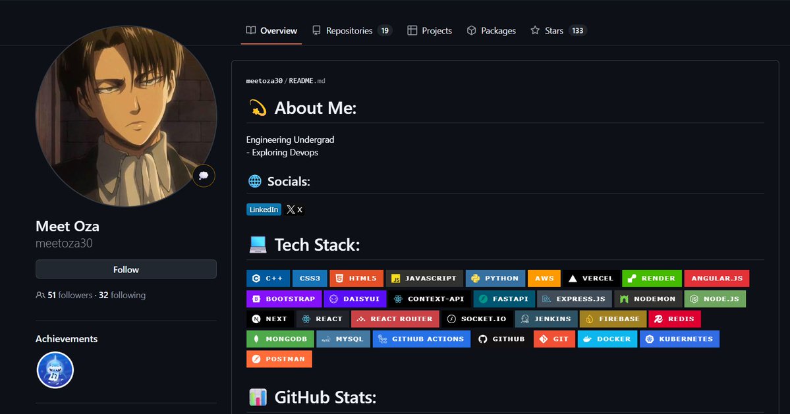Open the meetoza30 repository link
The height and width of the screenshot is (414, 790).
[264, 80]
